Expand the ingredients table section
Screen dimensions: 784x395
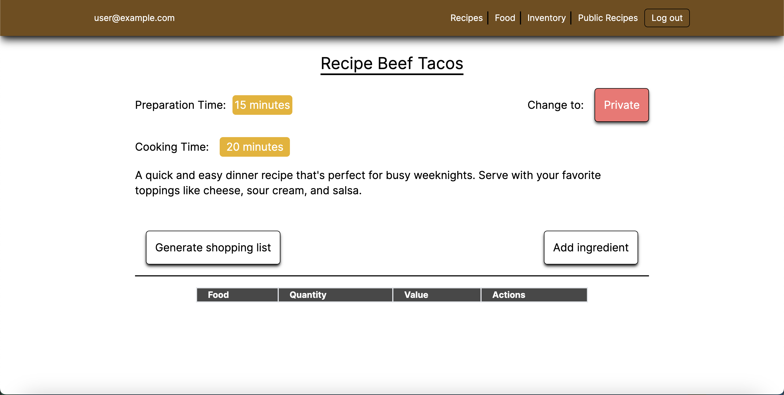click(392, 295)
